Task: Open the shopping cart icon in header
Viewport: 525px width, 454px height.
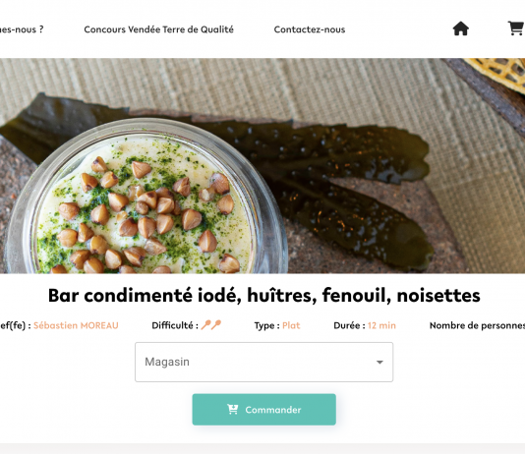Action: 516,28
